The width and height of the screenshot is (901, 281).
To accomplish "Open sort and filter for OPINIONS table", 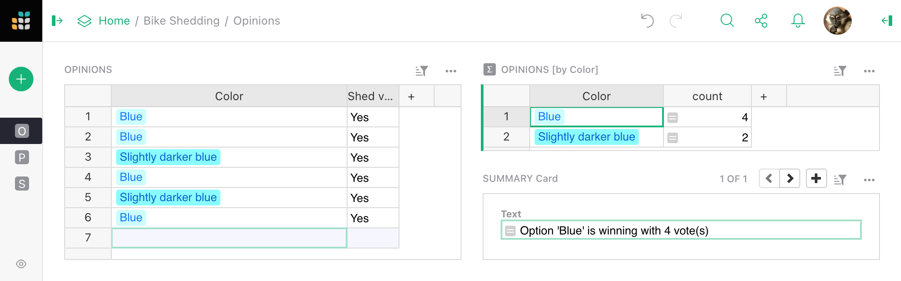I will click(421, 71).
